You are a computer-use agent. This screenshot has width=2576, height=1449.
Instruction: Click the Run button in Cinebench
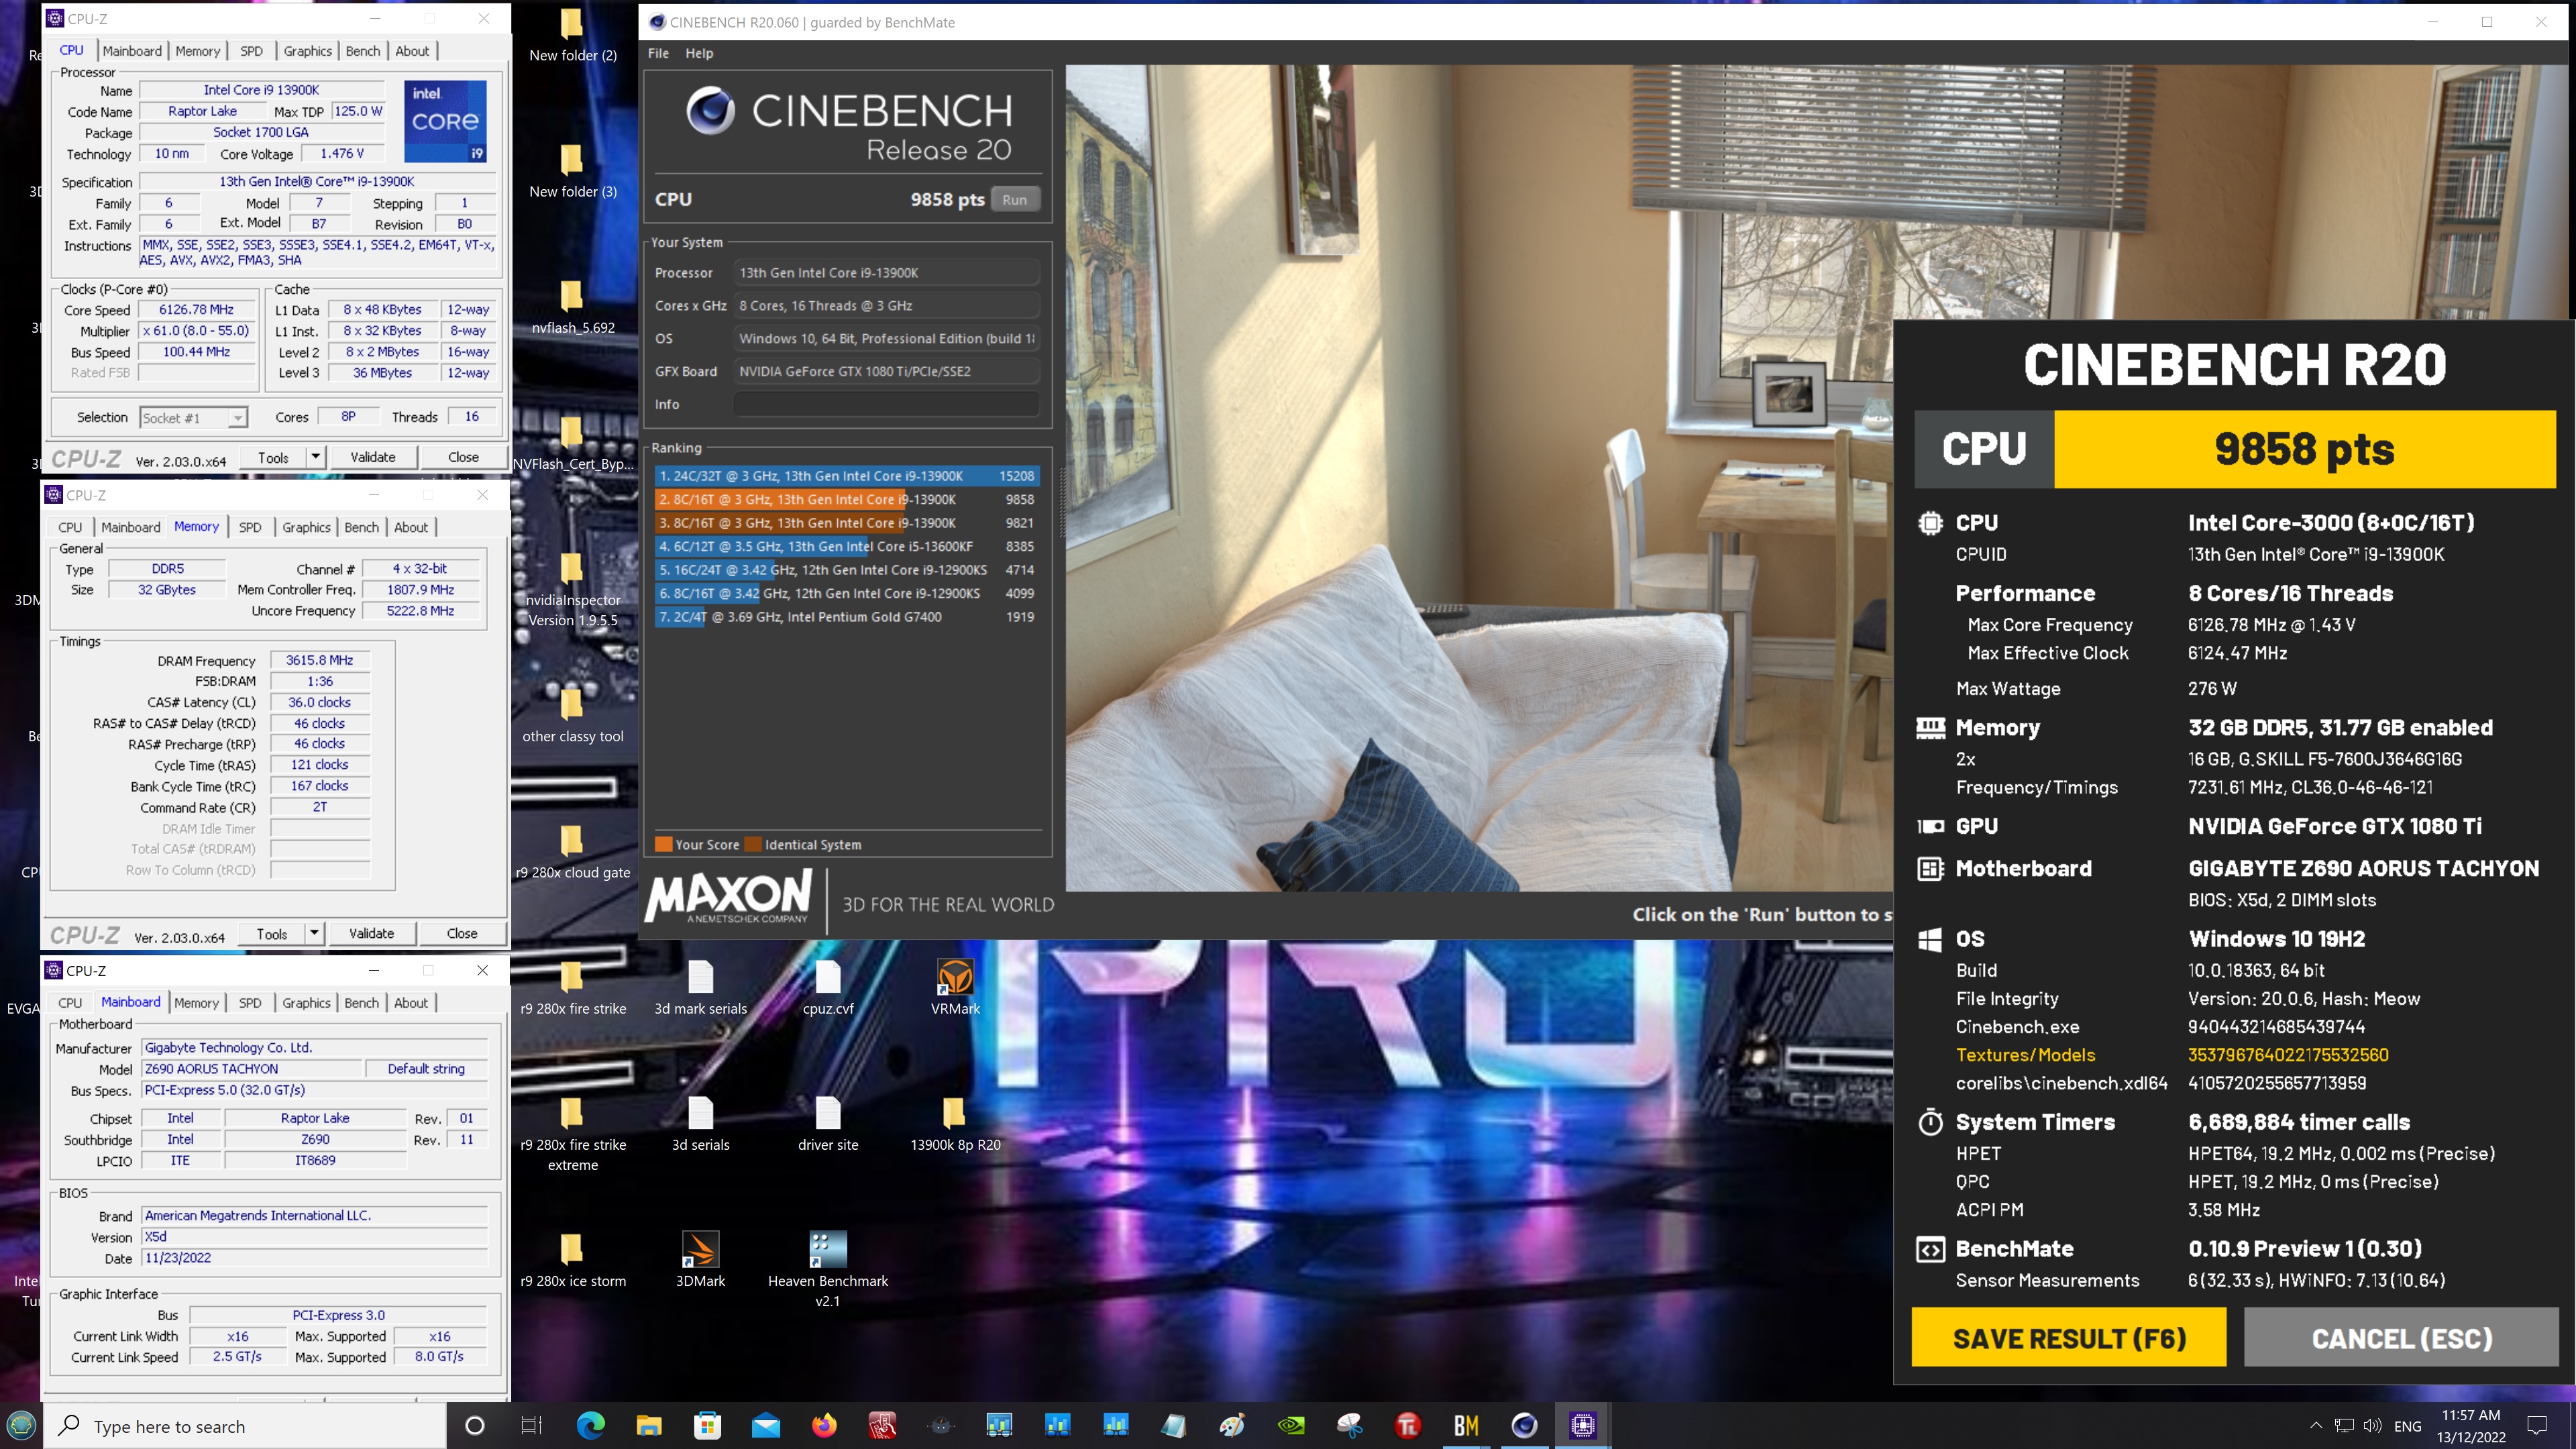[1014, 199]
